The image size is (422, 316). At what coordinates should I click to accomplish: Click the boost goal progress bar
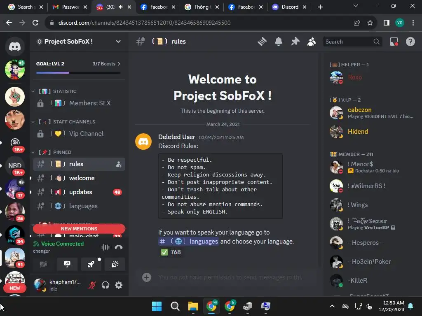click(x=78, y=73)
